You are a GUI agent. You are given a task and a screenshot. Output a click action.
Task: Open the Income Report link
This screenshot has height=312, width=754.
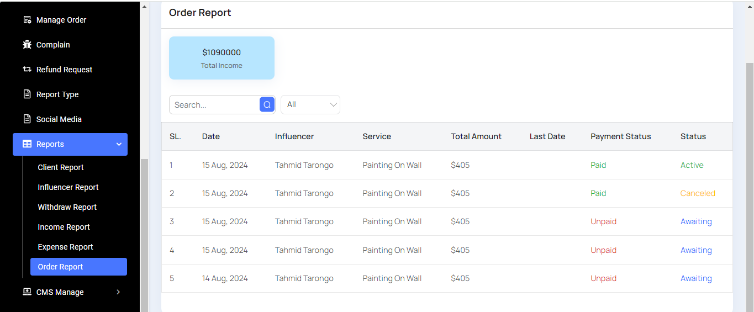pyautogui.click(x=64, y=227)
